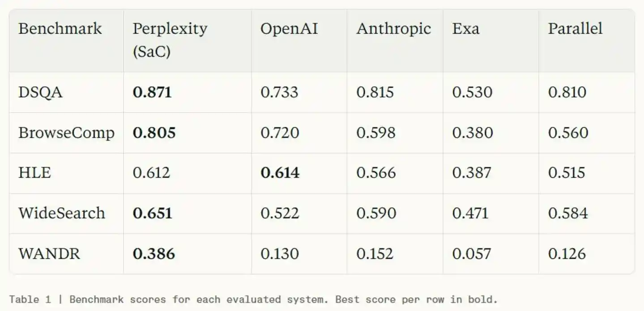Click the BrowseComp row label
The image size is (644, 311).
[66, 133]
